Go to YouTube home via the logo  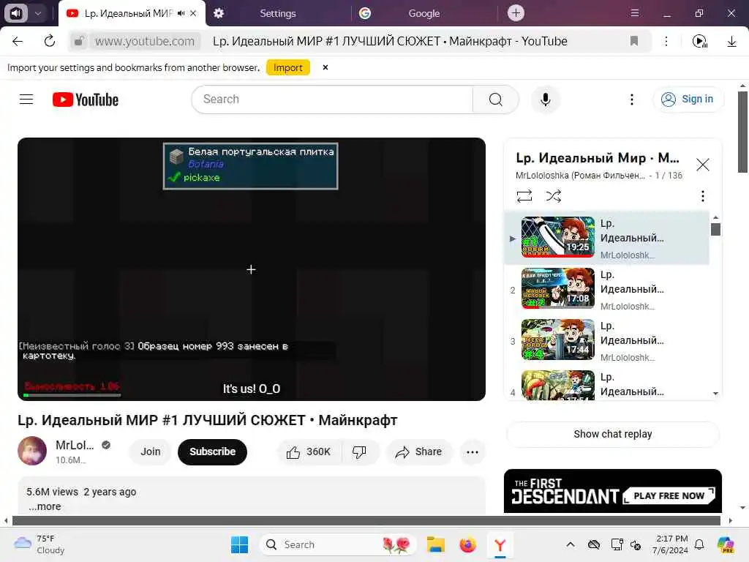[86, 100]
